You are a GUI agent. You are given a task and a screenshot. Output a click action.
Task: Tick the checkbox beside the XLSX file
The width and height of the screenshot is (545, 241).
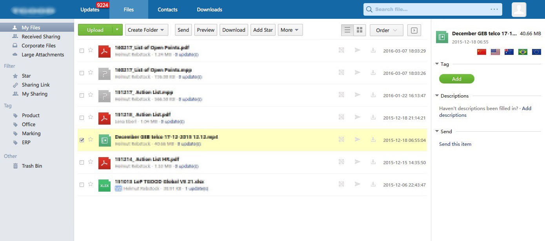82,185
